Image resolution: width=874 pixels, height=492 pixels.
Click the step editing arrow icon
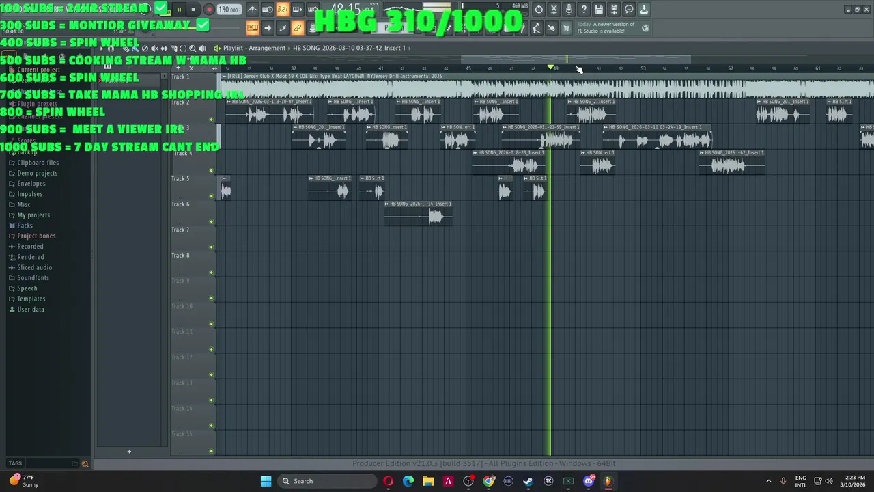[x=267, y=28]
